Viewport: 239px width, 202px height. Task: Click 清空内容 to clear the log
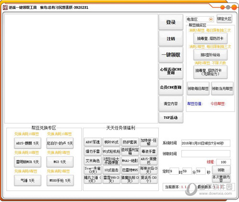coord(171,104)
